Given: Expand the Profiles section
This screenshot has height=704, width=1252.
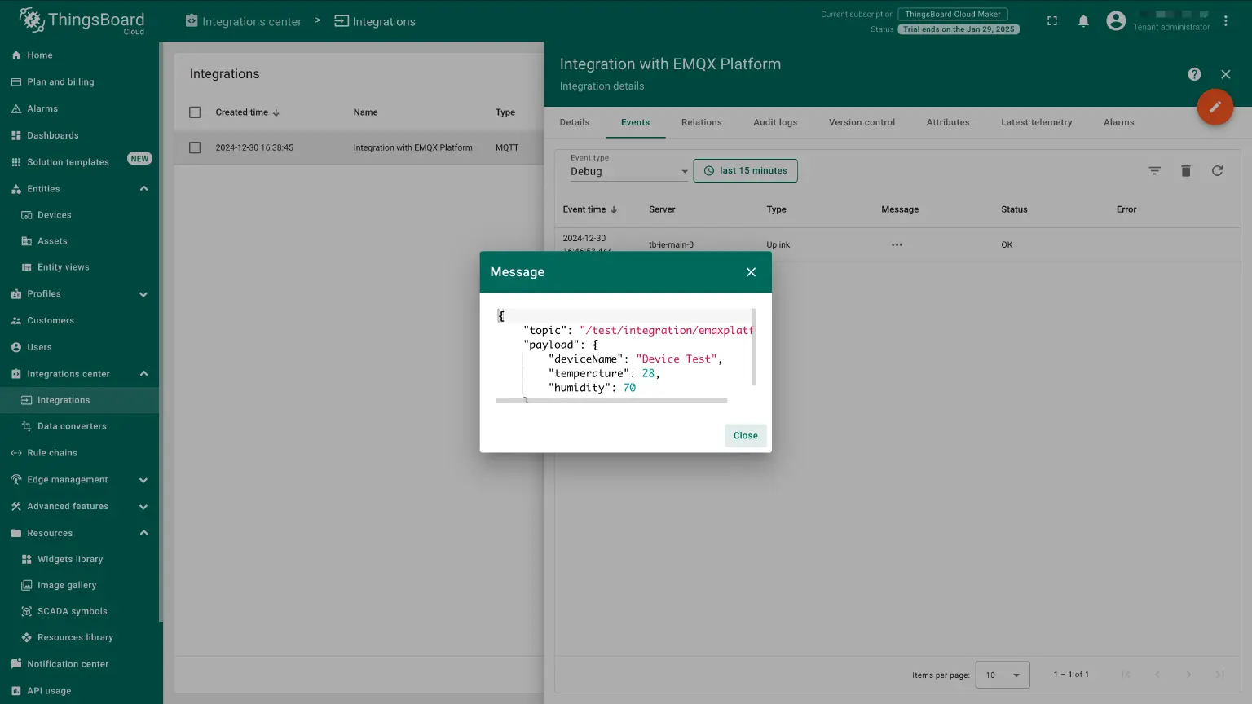Looking at the screenshot, I should (x=143, y=293).
